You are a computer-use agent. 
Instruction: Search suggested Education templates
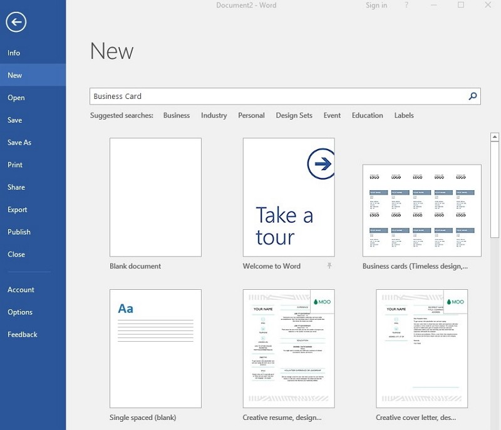pos(367,115)
